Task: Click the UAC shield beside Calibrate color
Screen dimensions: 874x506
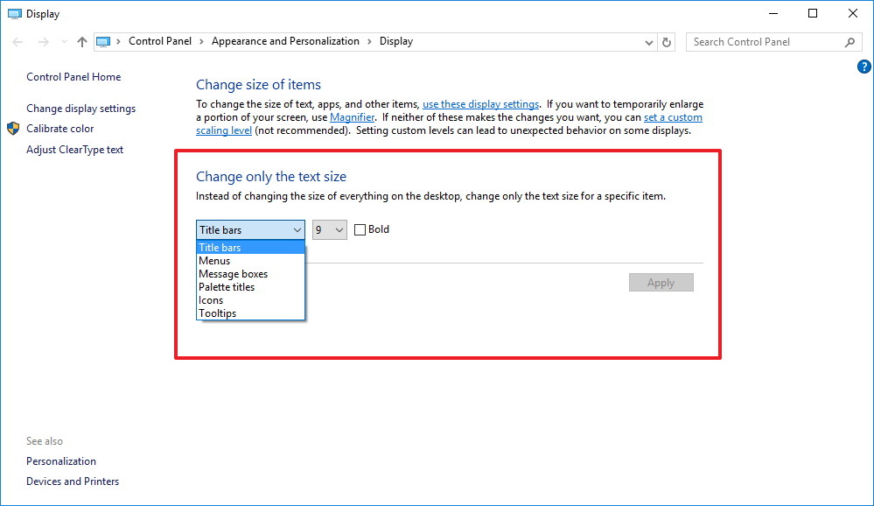Action: (11, 128)
